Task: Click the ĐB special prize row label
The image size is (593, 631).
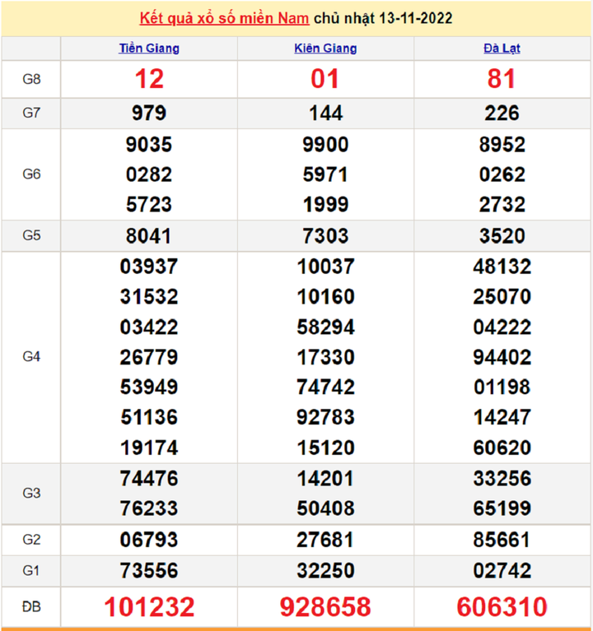Action: (31, 607)
